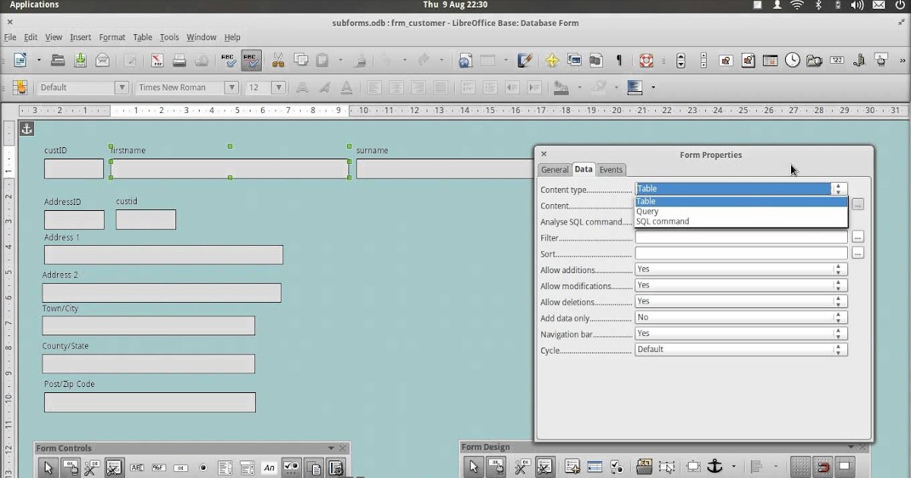The height and width of the screenshot is (478, 911).
Task: Click the radio button control in Form Controls
Action: (203, 468)
